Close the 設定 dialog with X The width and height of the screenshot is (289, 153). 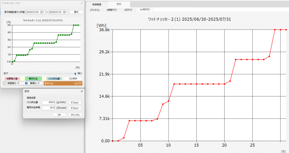pyautogui.click(x=82, y=92)
